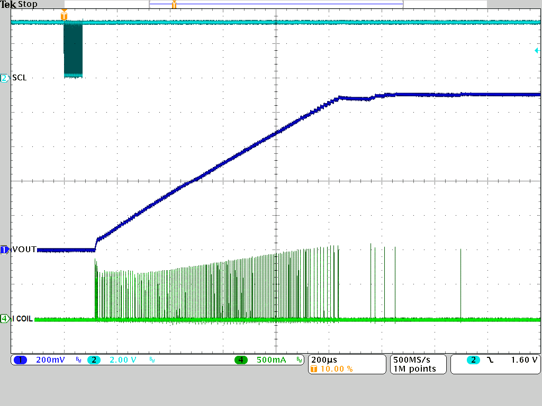Image resolution: width=542 pixels, height=406 pixels.
Task: Click the cyan waveform position arrow on right edge
Action: (536, 50)
